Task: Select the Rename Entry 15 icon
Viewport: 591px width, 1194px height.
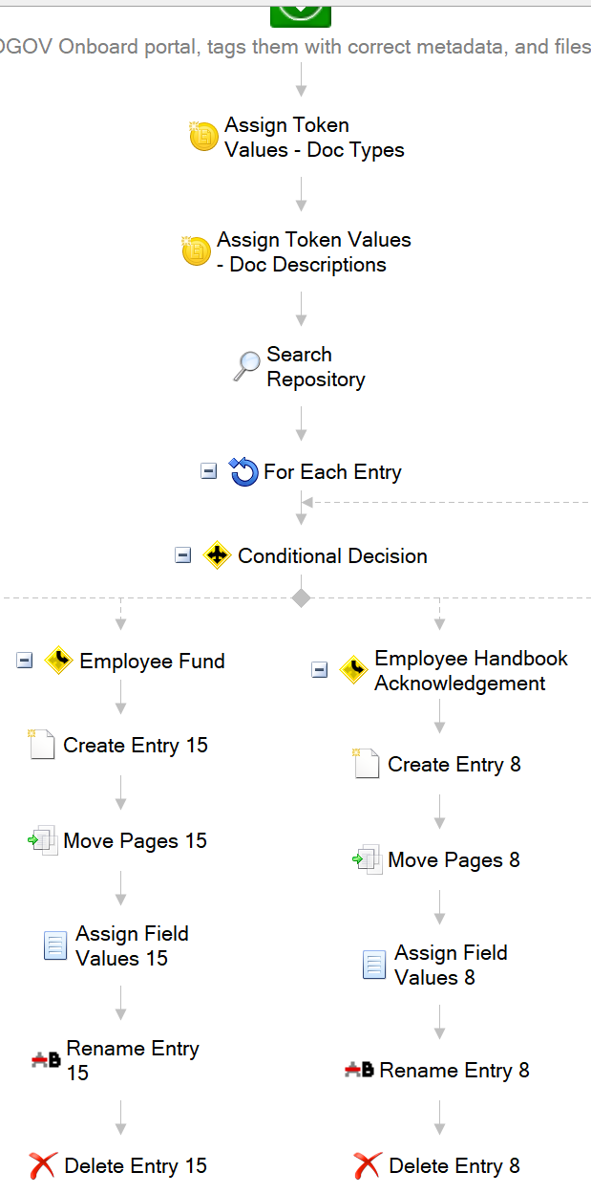Action: (x=46, y=1059)
